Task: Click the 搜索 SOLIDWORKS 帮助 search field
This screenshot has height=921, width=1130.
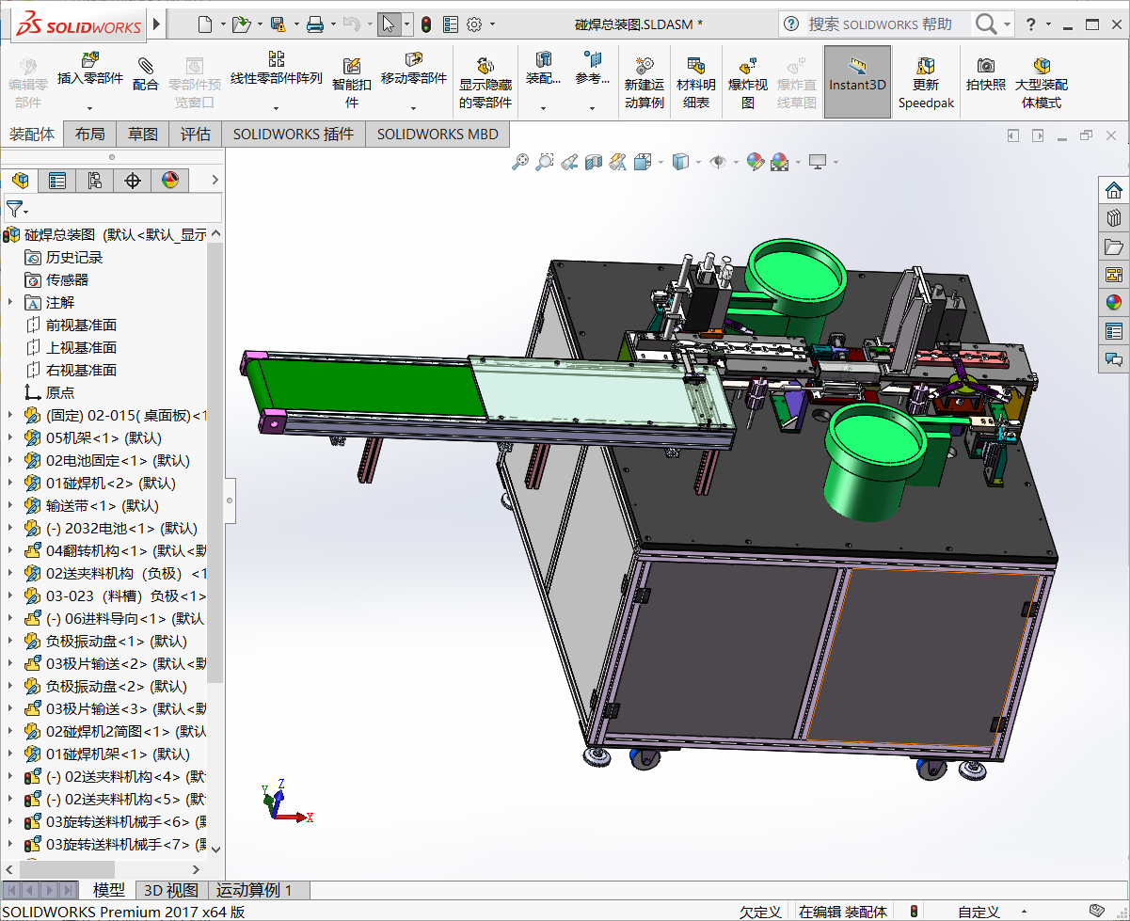Action: (x=880, y=24)
